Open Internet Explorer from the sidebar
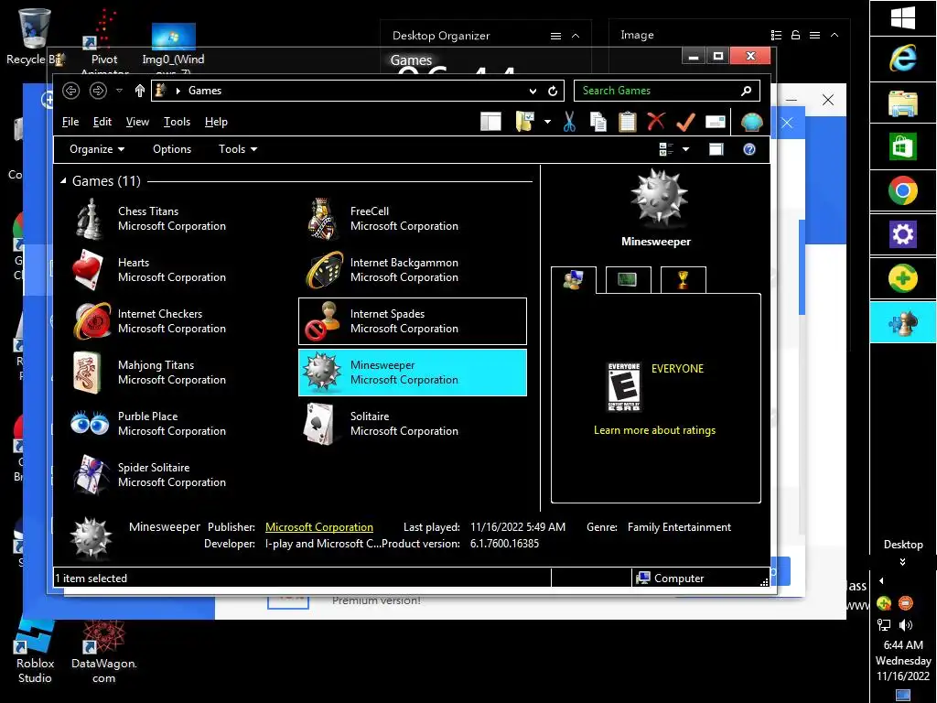937x703 pixels. 903,59
